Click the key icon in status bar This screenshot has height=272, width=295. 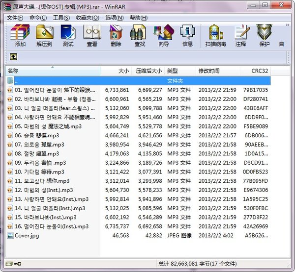pos(17,264)
